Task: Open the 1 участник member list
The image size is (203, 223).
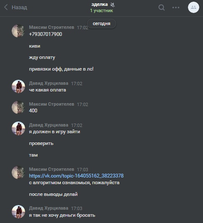Action: point(101,11)
